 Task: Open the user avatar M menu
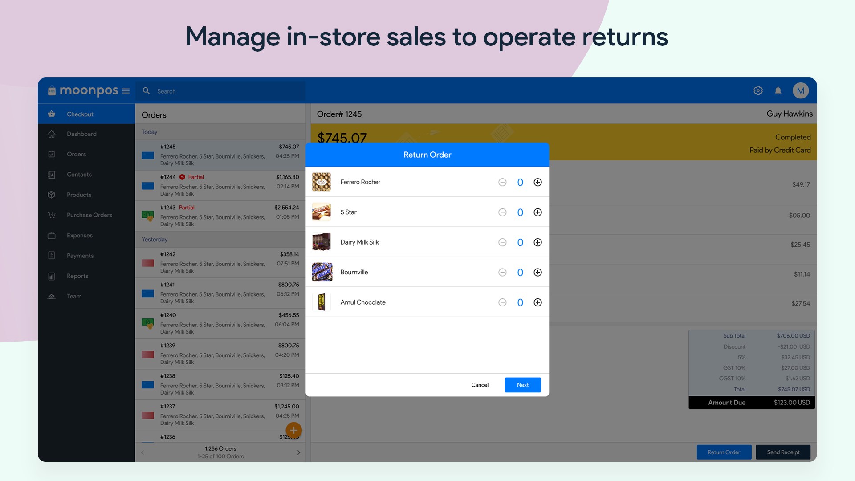[800, 91]
